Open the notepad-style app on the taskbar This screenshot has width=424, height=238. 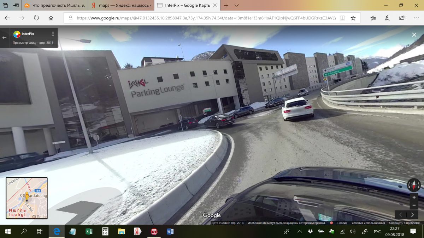72,231
